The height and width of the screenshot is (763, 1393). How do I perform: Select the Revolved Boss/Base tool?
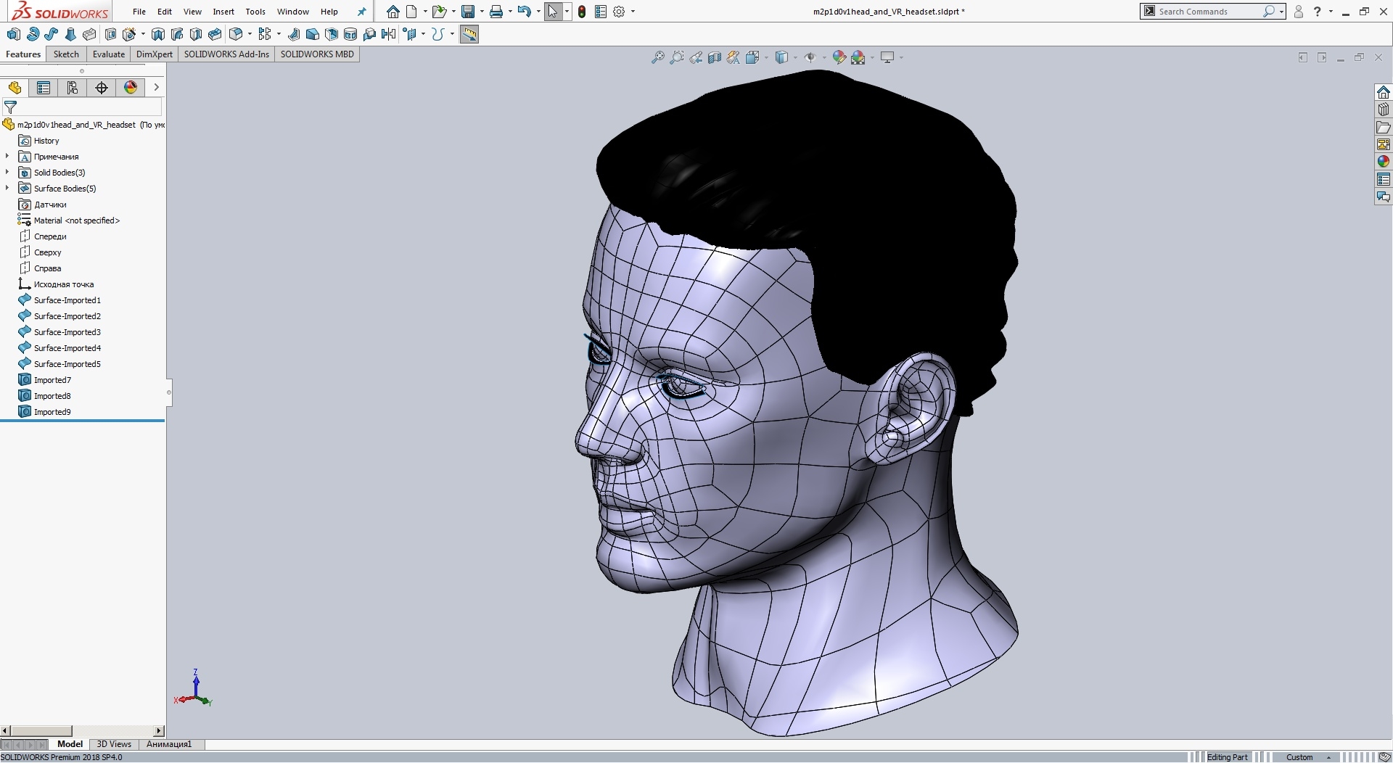click(33, 34)
